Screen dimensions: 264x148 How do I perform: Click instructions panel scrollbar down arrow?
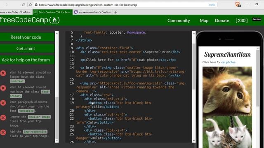pyautogui.click(x=57, y=141)
